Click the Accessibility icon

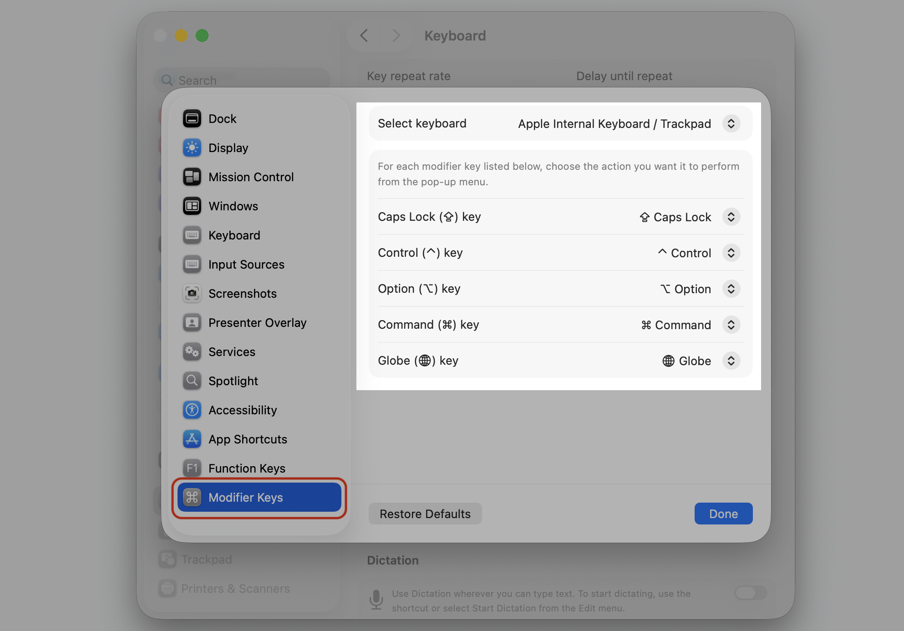[x=192, y=410]
